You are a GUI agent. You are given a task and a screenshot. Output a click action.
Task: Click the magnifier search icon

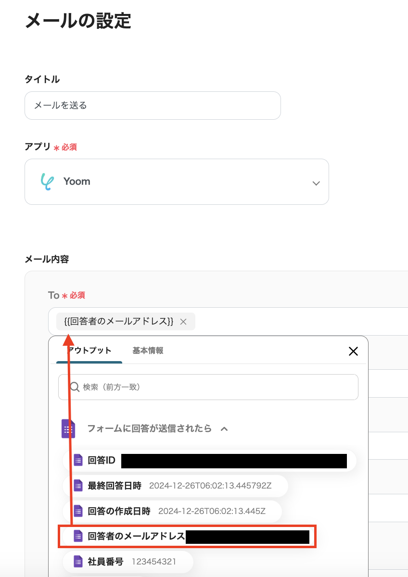pyautogui.click(x=75, y=387)
